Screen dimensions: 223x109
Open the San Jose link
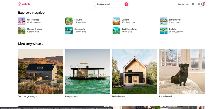pyautogui.click(x=78, y=20)
